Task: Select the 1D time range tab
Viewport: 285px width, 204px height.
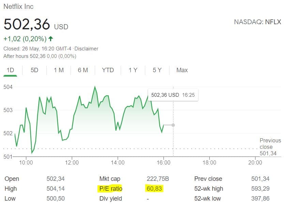Action: pos(10,70)
